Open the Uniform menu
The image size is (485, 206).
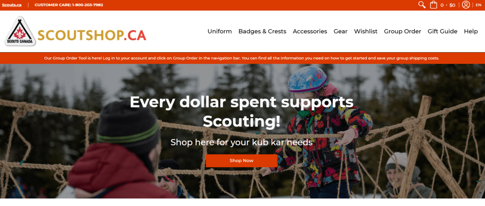[220, 31]
